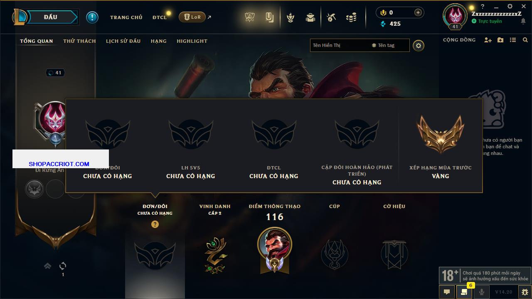The width and height of the screenshot is (532, 299).
Task: Open the Clash trophy icon in top bar
Action: [249, 17]
